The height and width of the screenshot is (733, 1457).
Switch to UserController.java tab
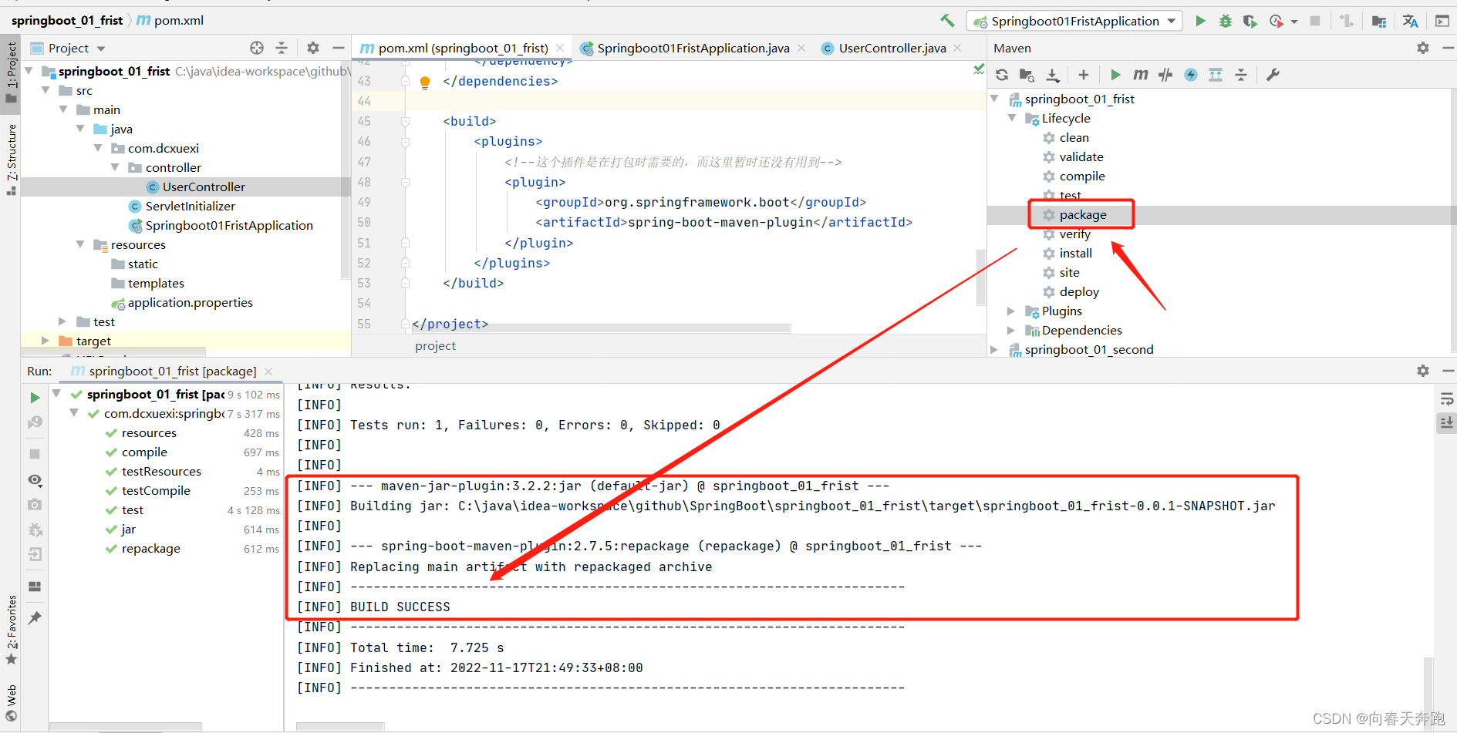(892, 48)
